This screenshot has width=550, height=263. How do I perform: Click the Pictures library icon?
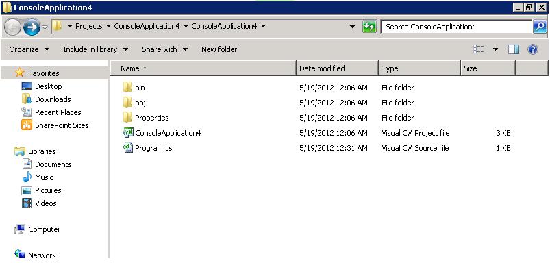[x=27, y=190]
